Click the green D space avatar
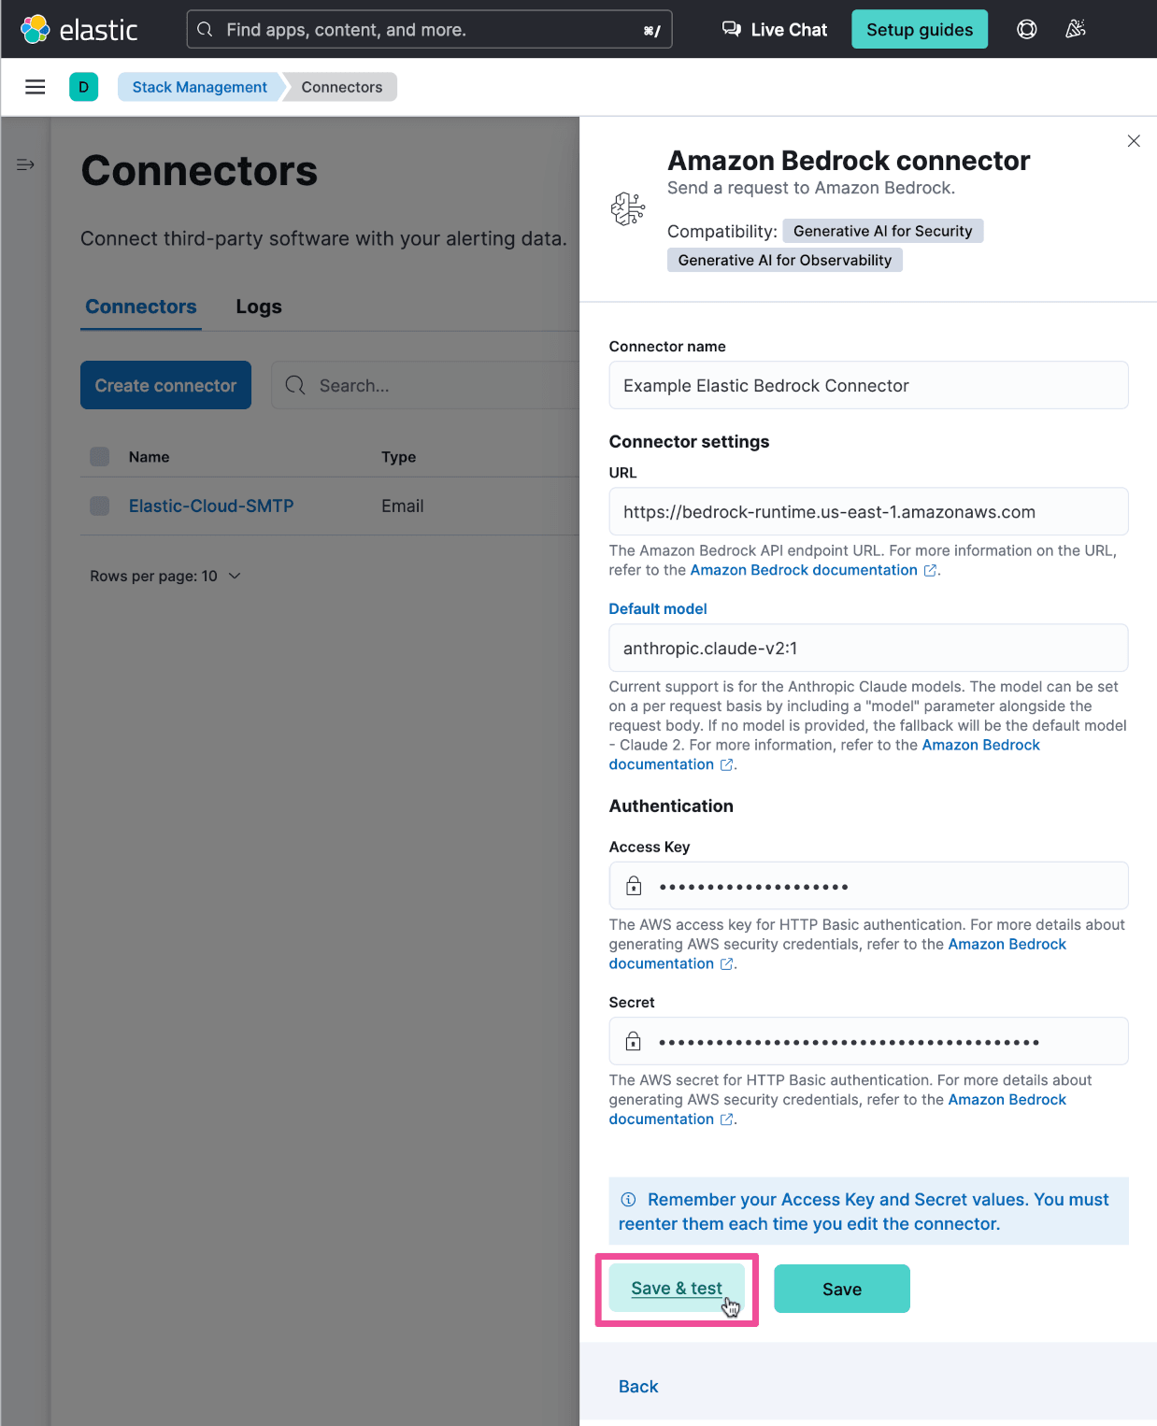Viewport: 1157px width, 1426px height. point(83,87)
